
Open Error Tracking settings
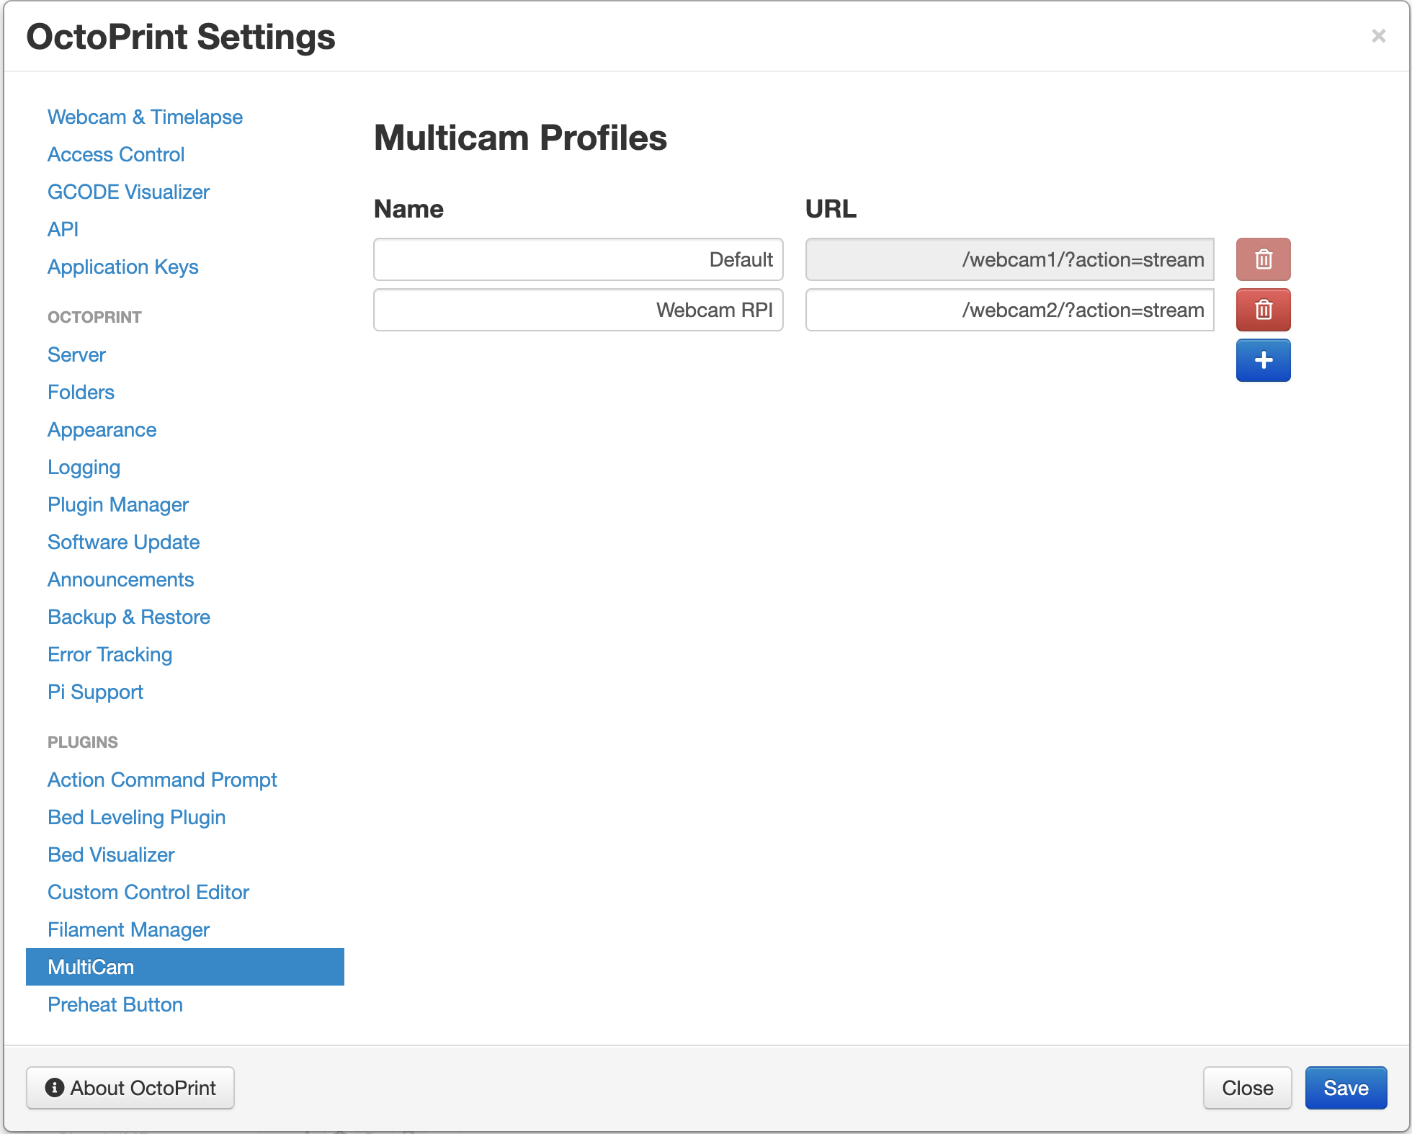(110, 654)
